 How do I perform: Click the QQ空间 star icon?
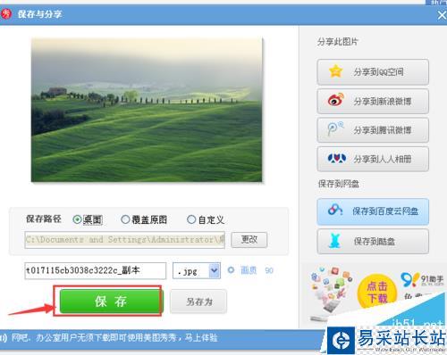pos(335,71)
